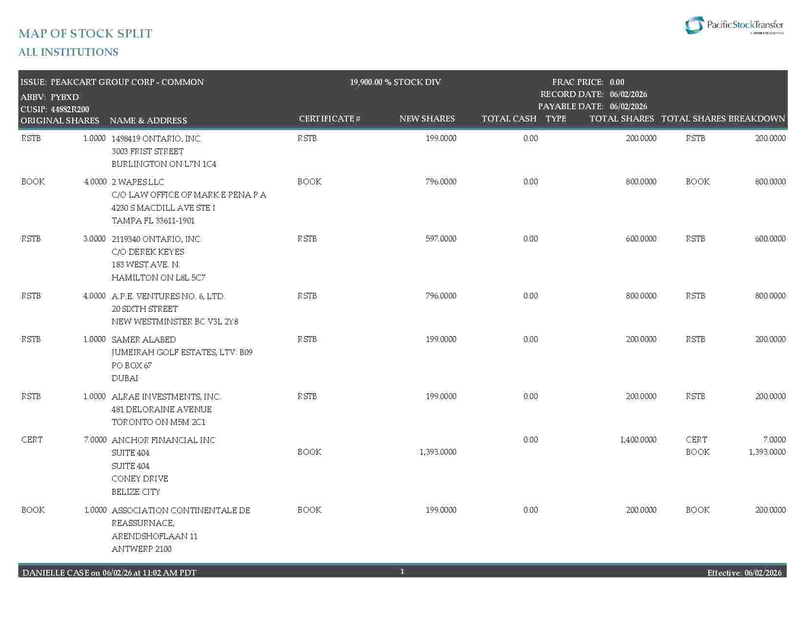Image resolution: width=805 pixels, height=622 pixels.
Task: Select BURLINGTON ON L7N 1C4
Action: [x=164, y=164]
